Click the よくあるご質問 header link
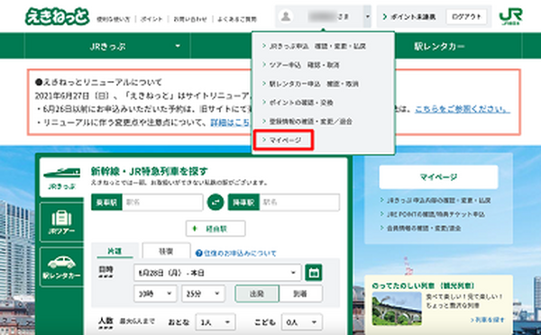This screenshot has height=335, width=541. pos(236,19)
